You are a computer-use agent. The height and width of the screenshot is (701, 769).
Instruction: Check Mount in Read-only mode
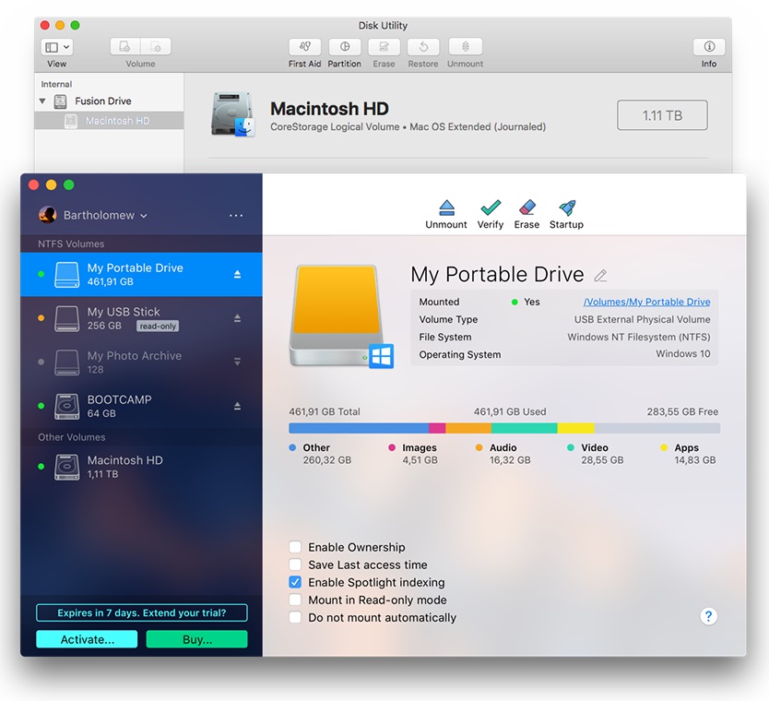coord(295,600)
